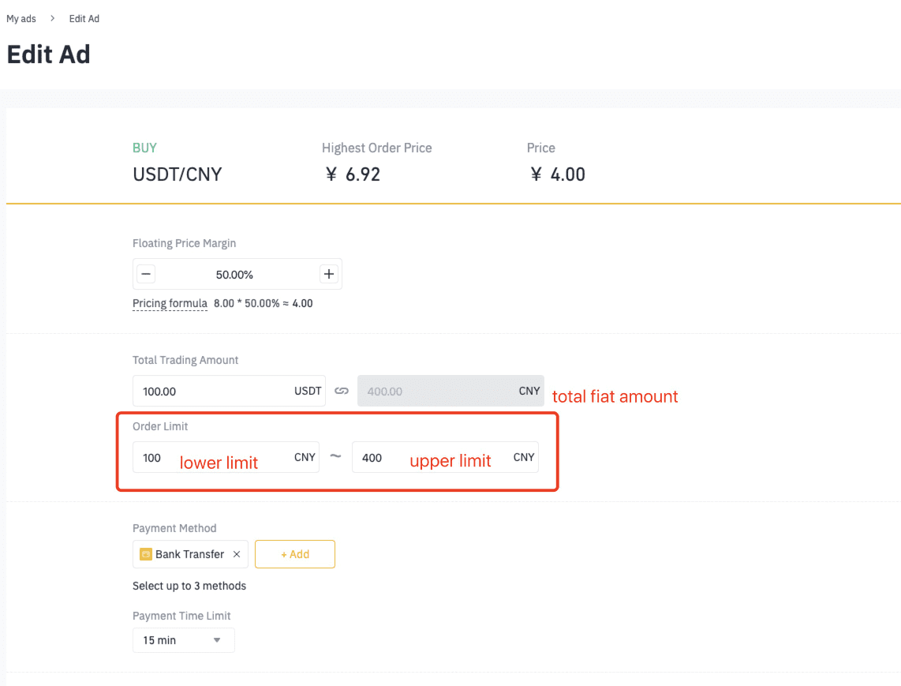Open the Payment Time Limit dropdown

point(183,640)
